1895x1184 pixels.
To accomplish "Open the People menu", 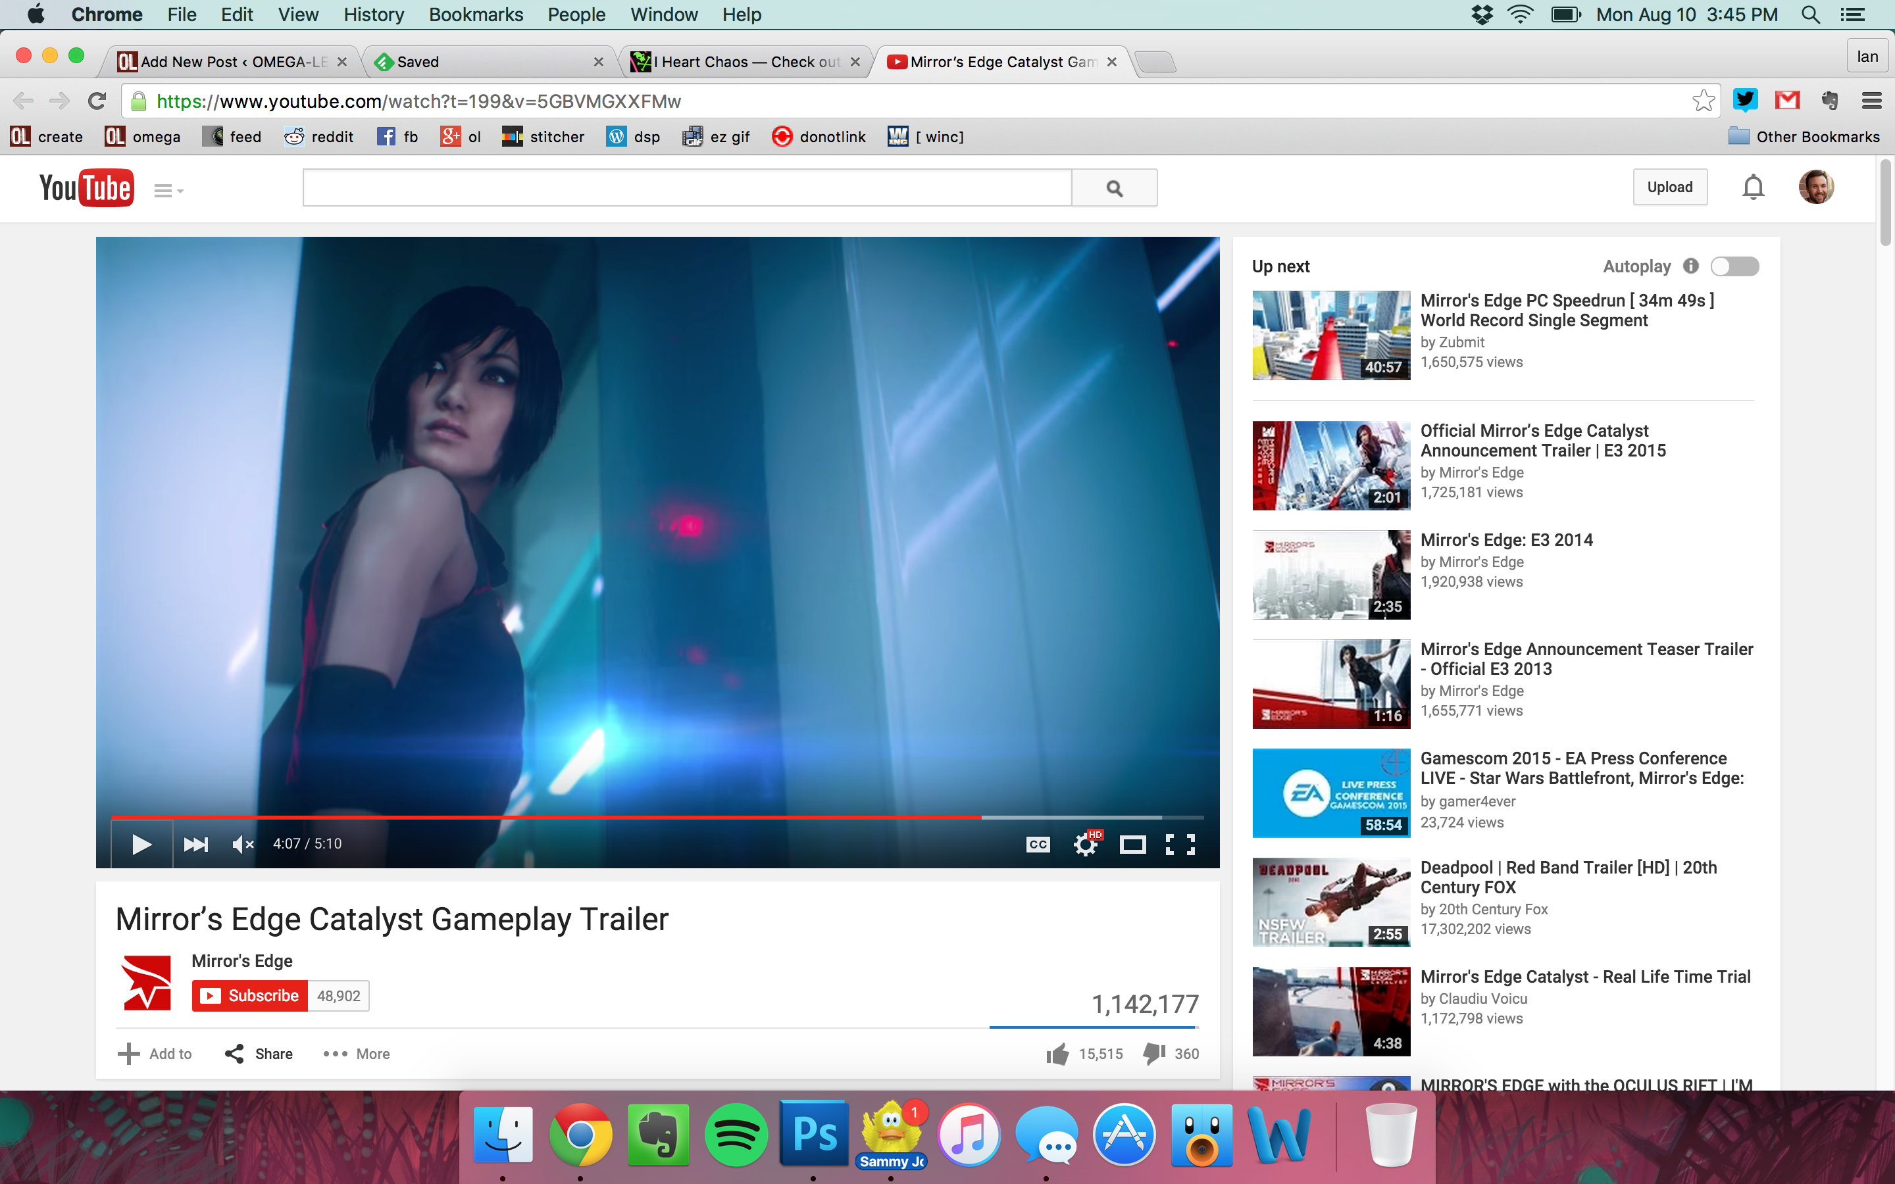I will click(x=576, y=14).
